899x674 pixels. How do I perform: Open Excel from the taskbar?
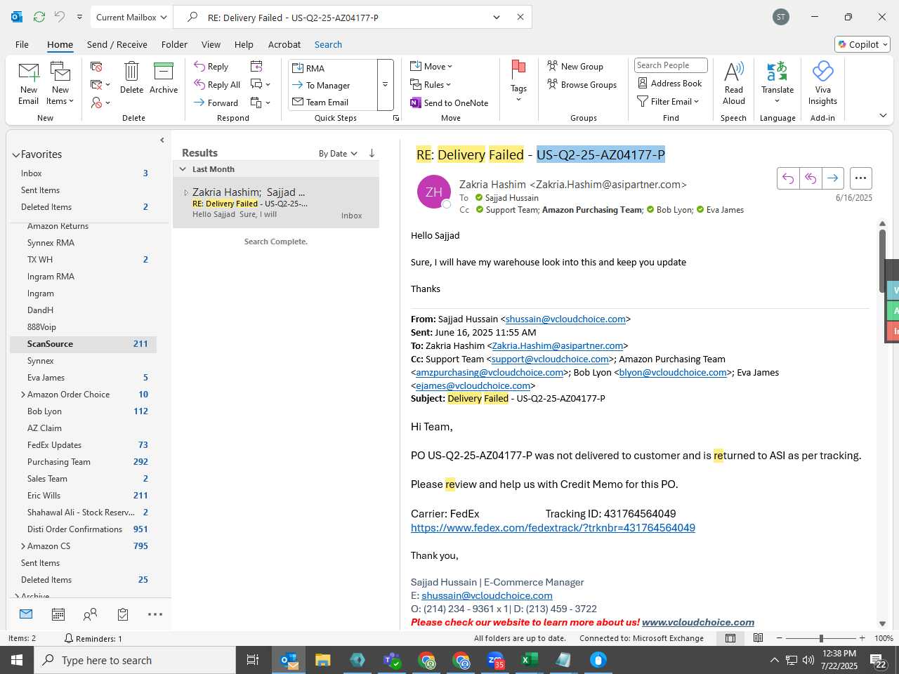pos(529,660)
